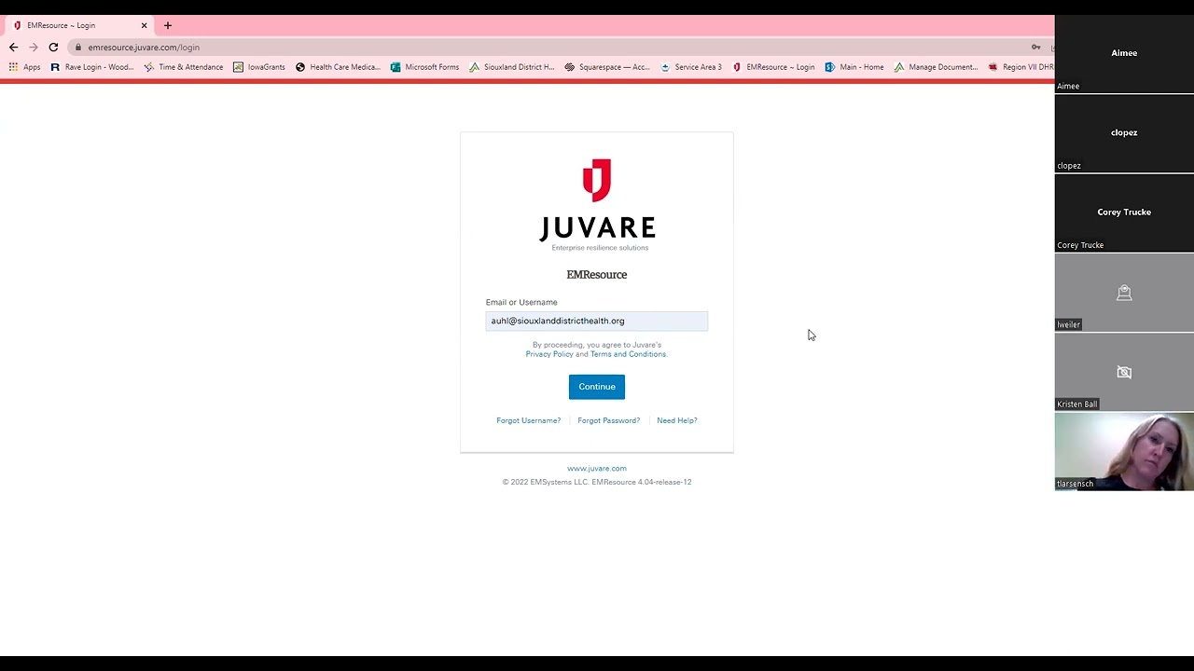The width and height of the screenshot is (1194, 671).
Task: Click Forgot Password? link
Action: 609,420
